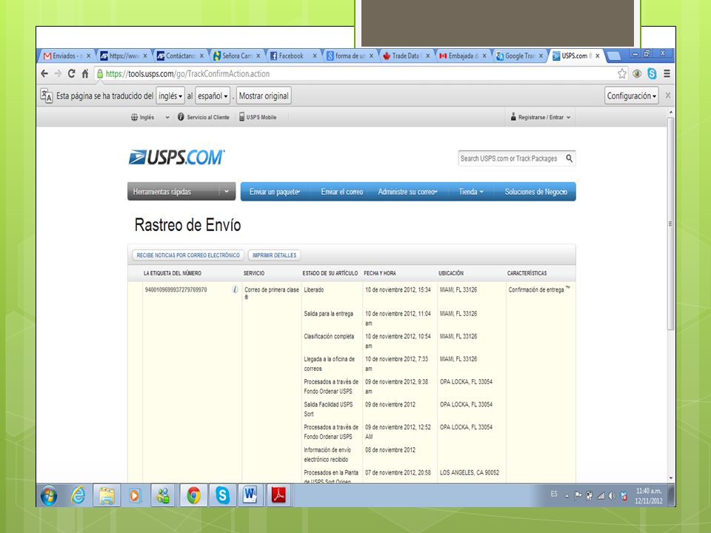Screen dimensions: 711x533
Task: Open Windows Start button
Action: 49,495
